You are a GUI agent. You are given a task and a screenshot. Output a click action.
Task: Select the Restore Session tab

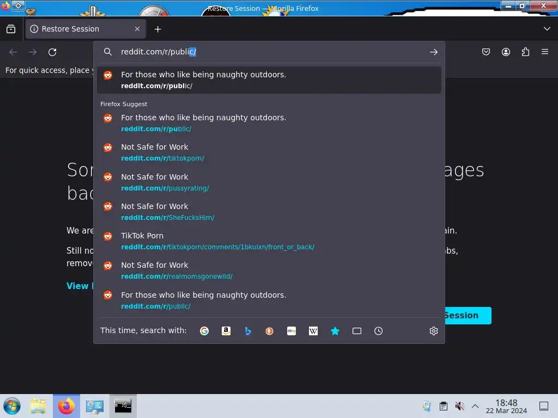pos(86,29)
